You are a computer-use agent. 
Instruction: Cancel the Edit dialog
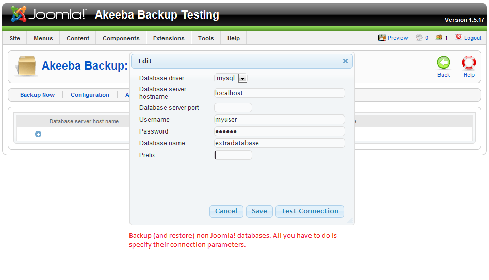226,211
